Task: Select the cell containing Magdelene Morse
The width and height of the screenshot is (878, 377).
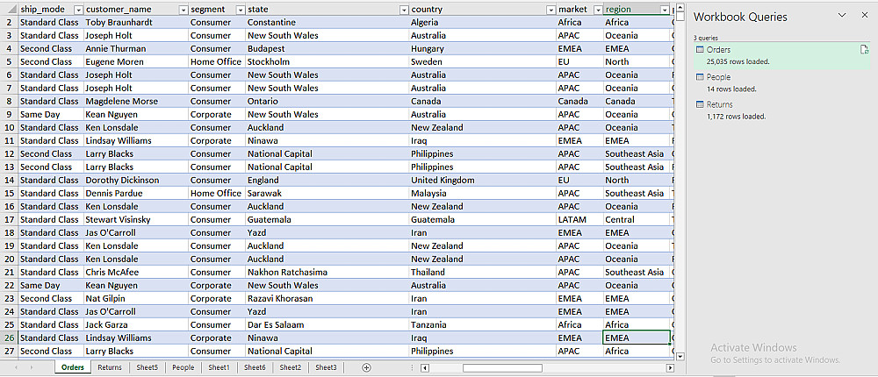Action: (136, 101)
